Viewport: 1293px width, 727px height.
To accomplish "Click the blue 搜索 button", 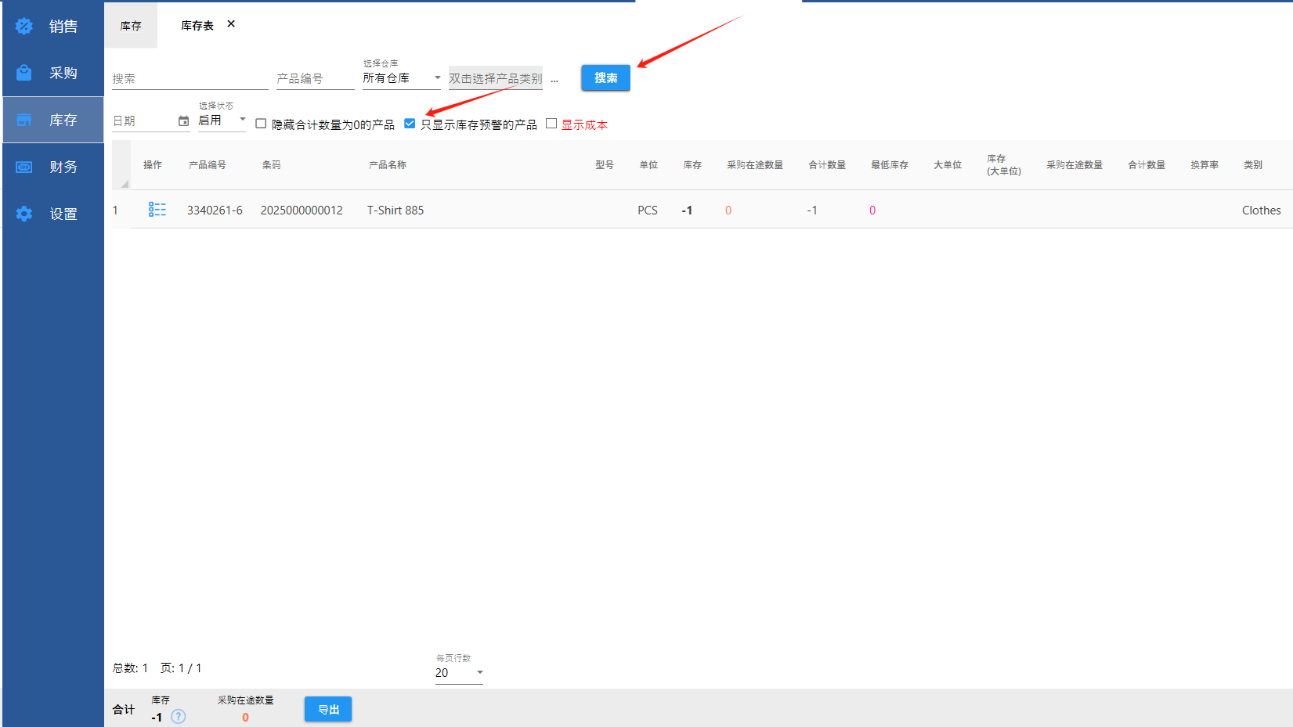I will coord(605,77).
